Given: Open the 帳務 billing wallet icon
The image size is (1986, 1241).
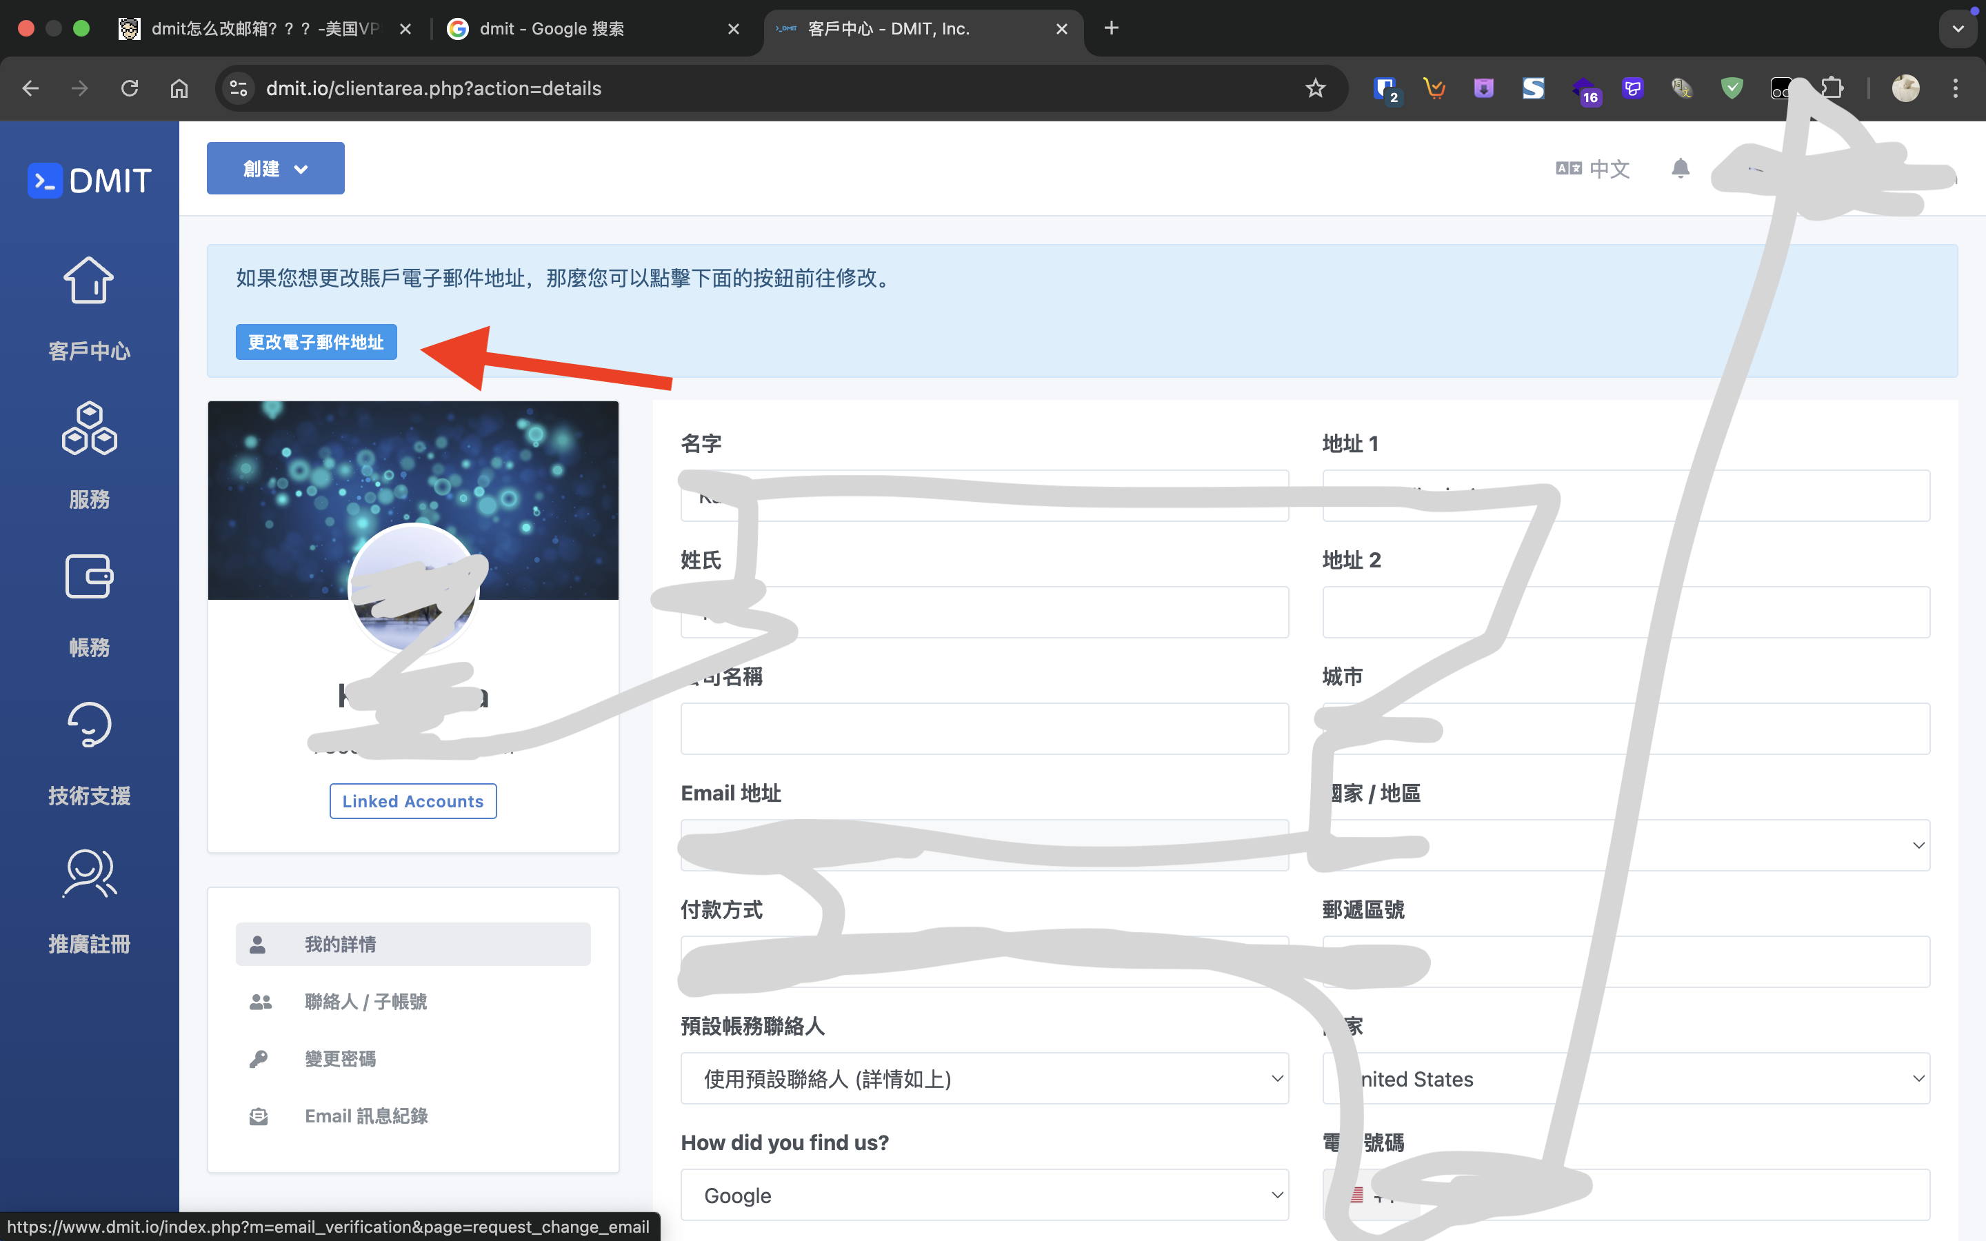Looking at the screenshot, I should (x=89, y=577).
